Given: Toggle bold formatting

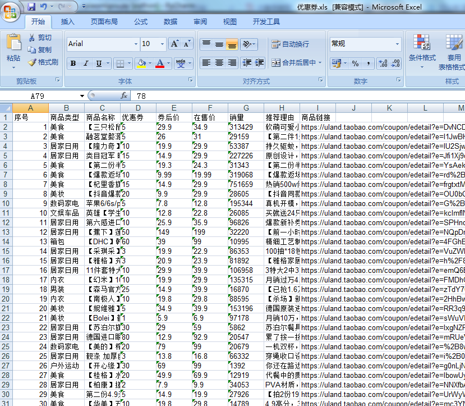Looking at the screenshot, I should [x=73, y=63].
